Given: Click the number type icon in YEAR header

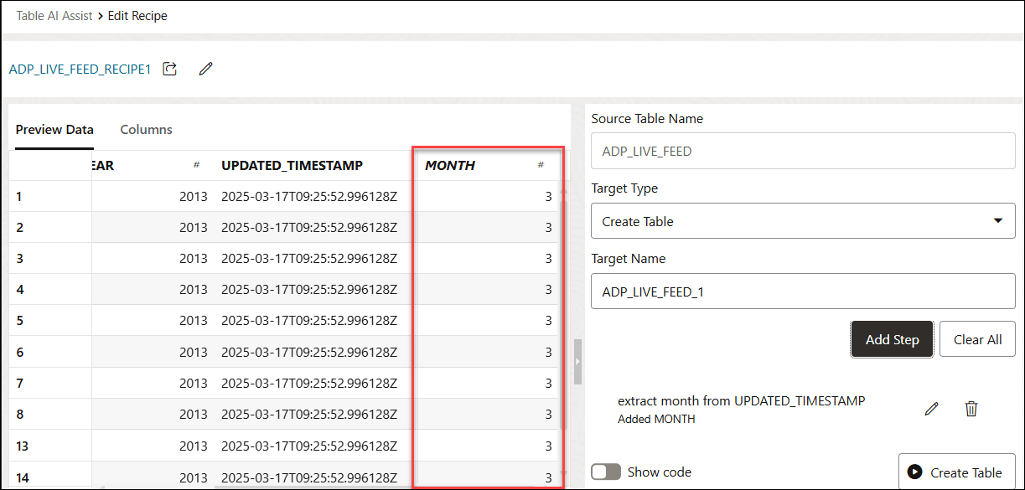Looking at the screenshot, I should point(196,166).
